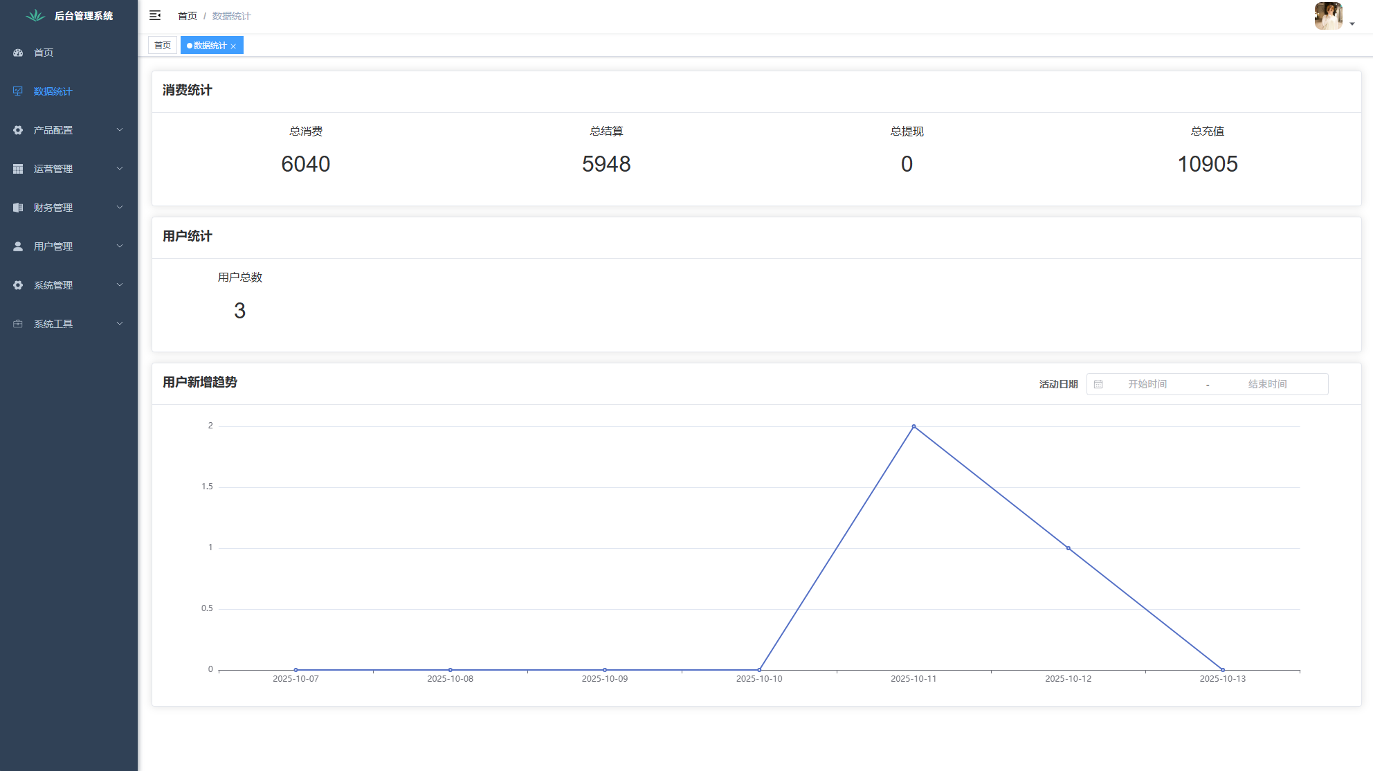Click the 产品配置 gear icon
This screenshot has height=771, width=1373.
(x=18, y=130)
